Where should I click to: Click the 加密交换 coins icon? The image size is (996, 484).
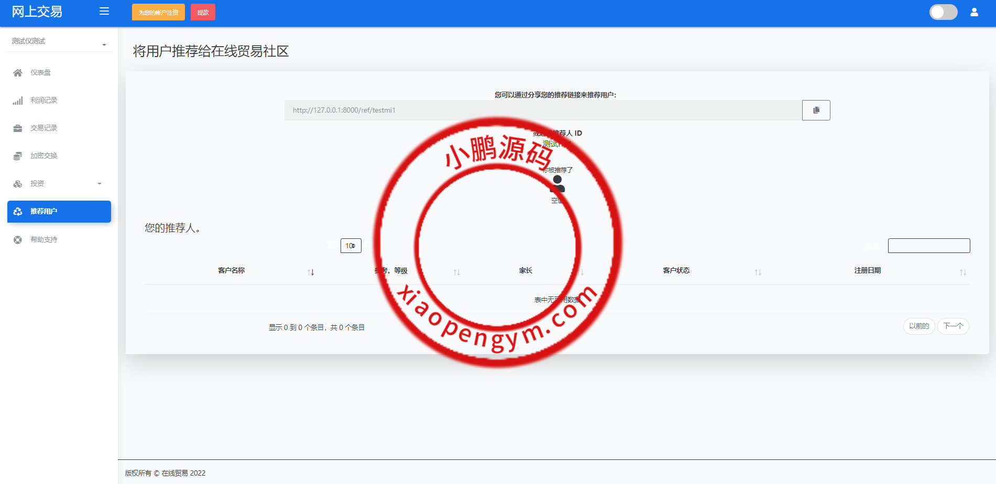18,156
